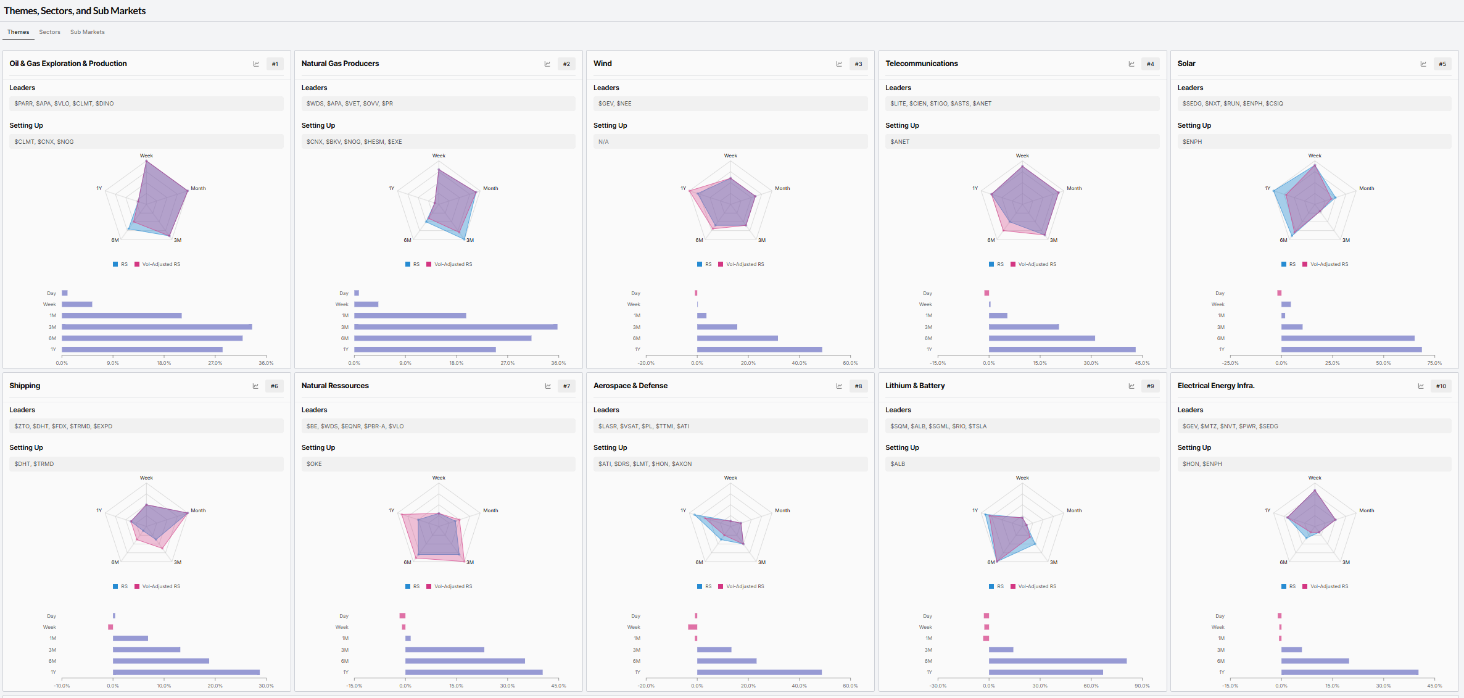The height and width of the screenshot is (698, 1464).
Task: Click the 1Y bar in Solar bar chart
Action: [x=1351, y=349]
